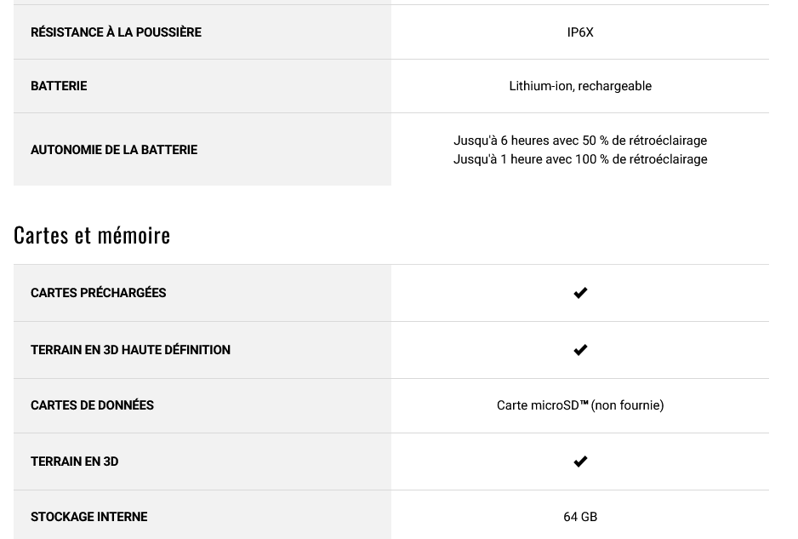Click the Terrain en 3D label
The height and width of the screenshot is (539, 798).
[x=74, y=462]
